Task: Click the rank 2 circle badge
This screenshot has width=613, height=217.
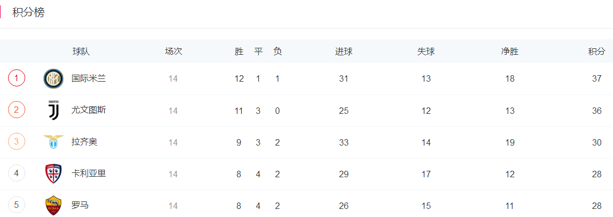Action: coord(17,110)
